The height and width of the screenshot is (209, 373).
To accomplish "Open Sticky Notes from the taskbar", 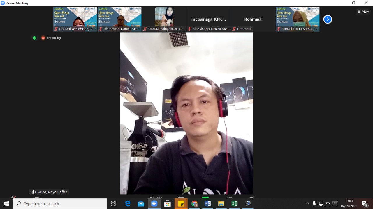I will (181, 204).
